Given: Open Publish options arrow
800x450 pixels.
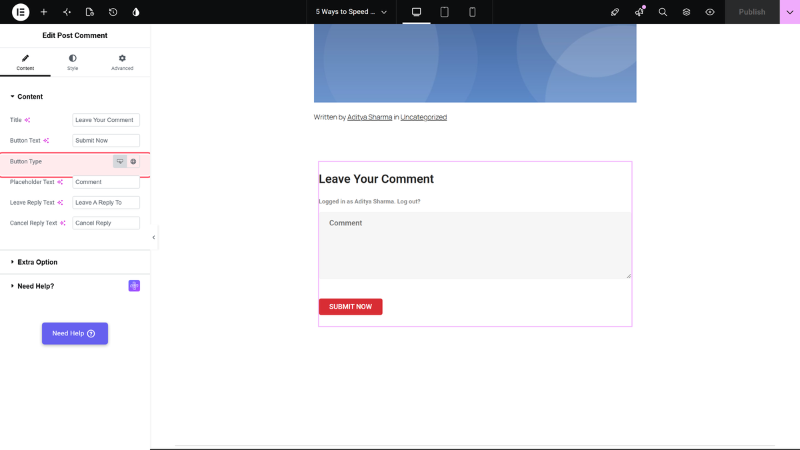Looking at the screenshot, I should point(789,12).
